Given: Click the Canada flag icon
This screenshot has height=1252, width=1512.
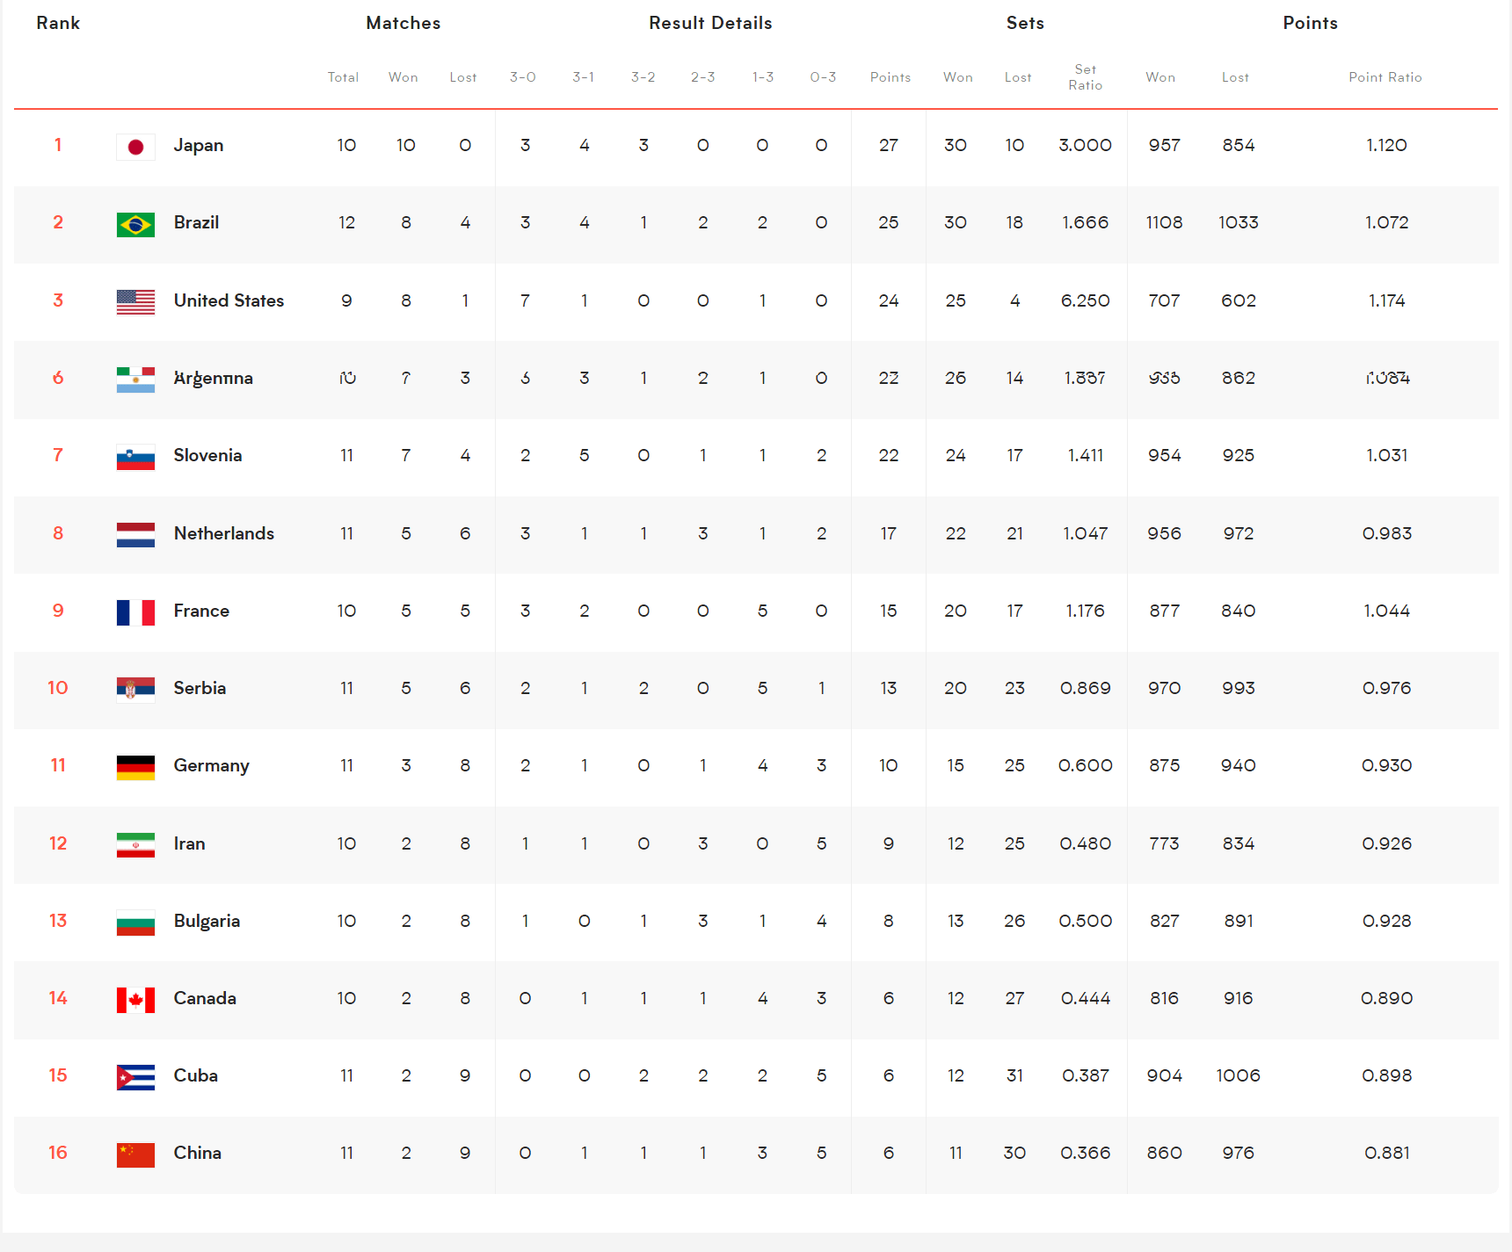Looking at the screenshot, I should point(135,999).
